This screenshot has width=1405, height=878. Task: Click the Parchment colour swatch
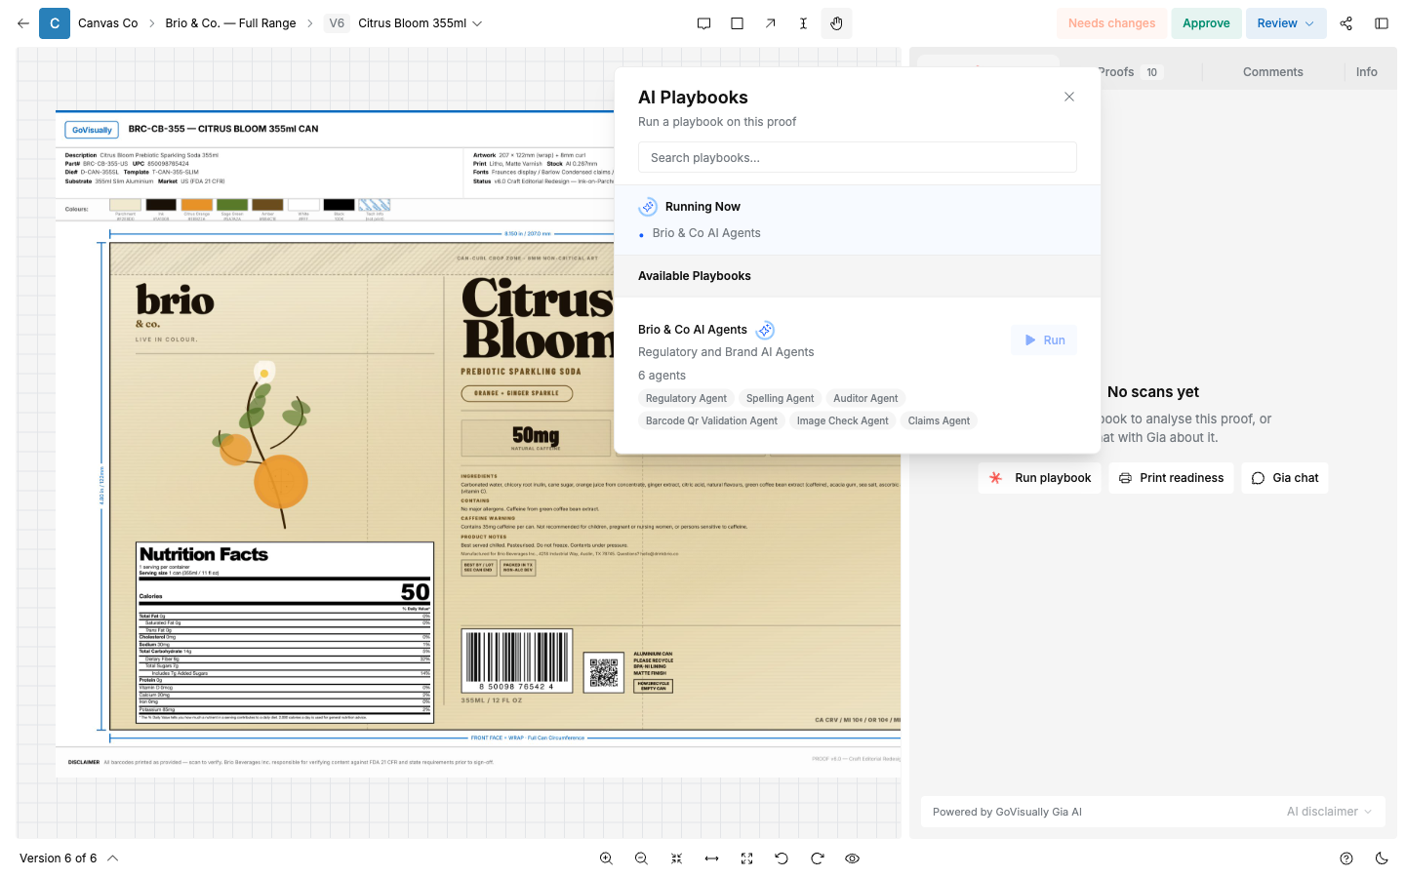tap(125, 205)
